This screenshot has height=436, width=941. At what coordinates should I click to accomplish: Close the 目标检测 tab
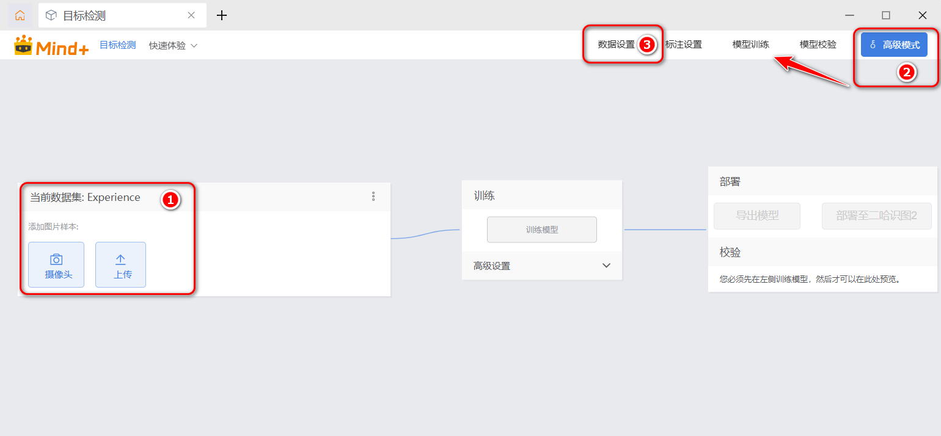pyautogui.click(x=192, y=15)
